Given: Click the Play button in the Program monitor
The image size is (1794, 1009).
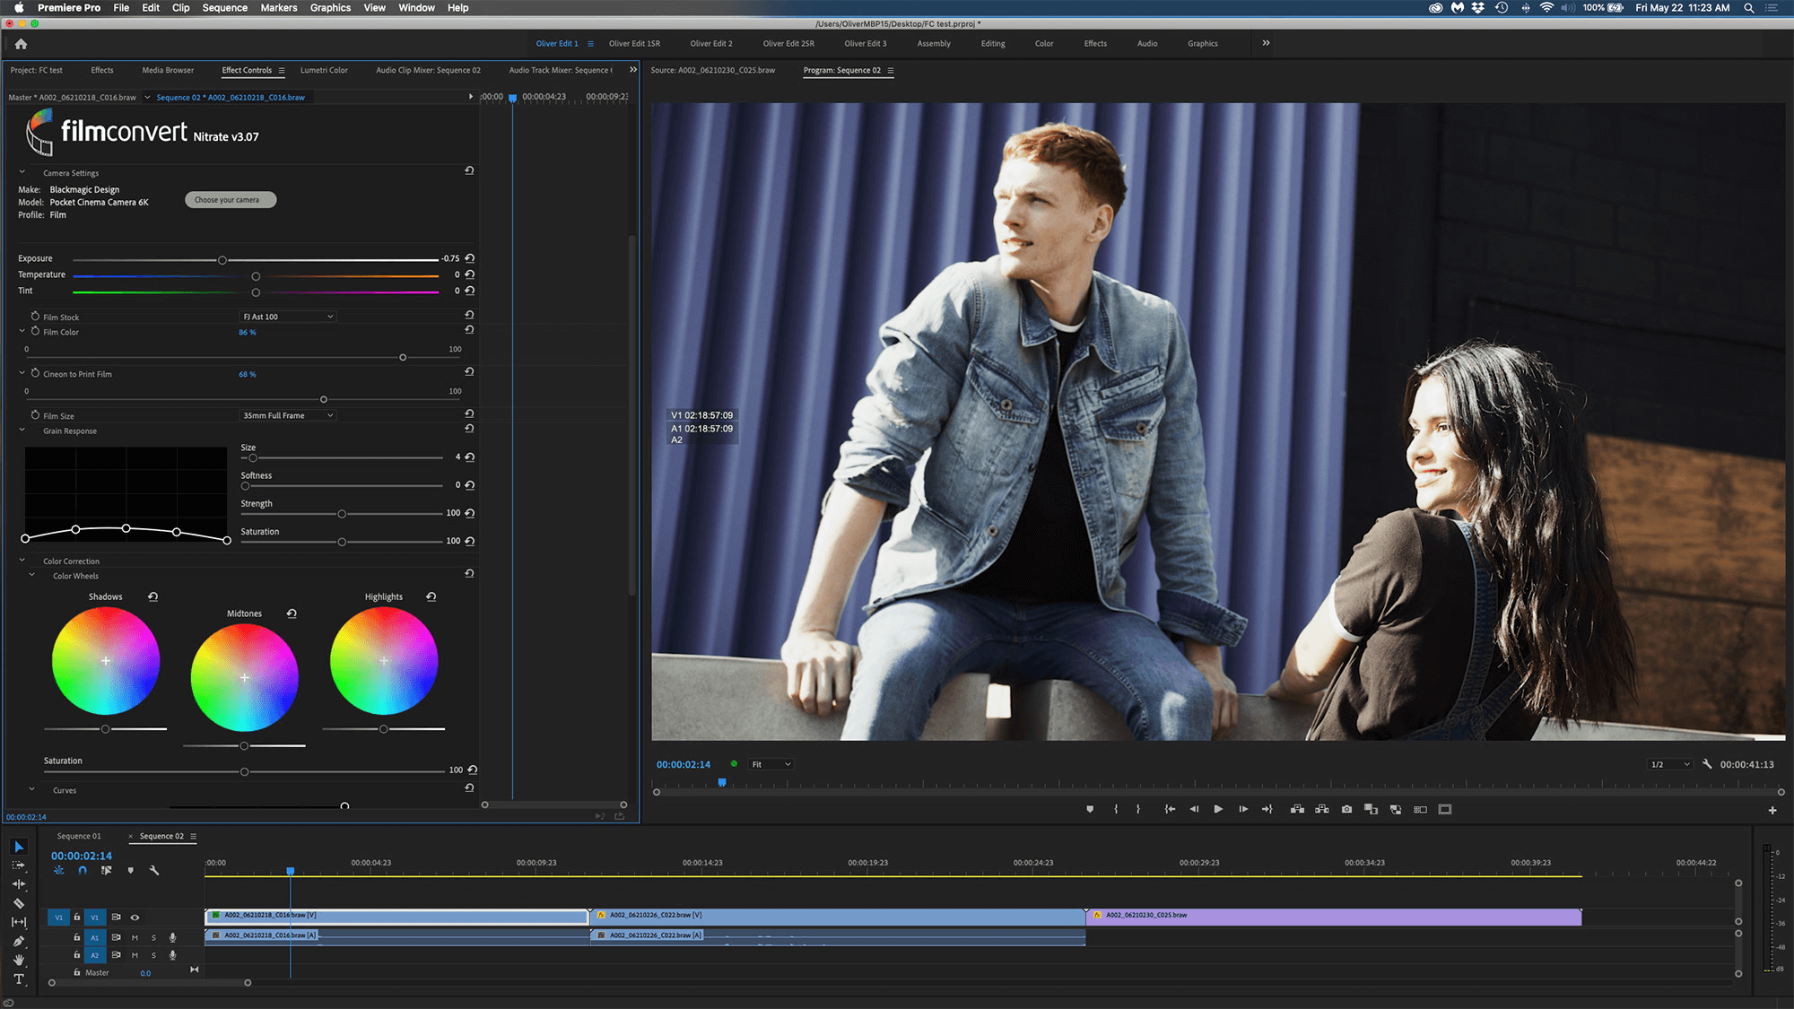Looking at the screenshot, I should pos(1218,809).
